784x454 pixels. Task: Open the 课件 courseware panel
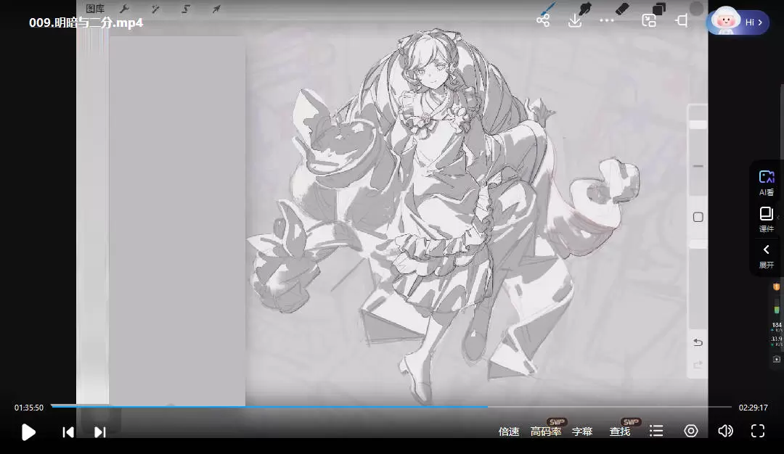(x=767, y=219)
